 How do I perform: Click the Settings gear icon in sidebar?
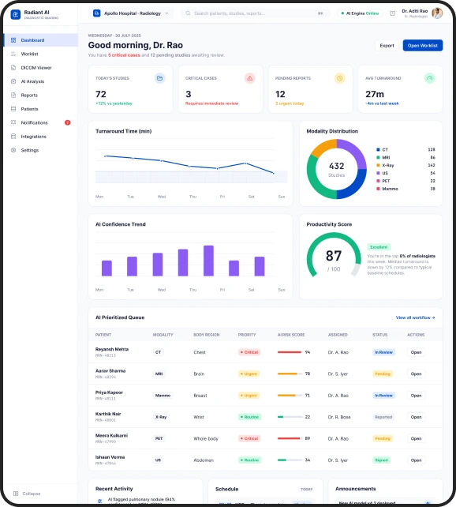pyautogui.click(x=13, y=150)
